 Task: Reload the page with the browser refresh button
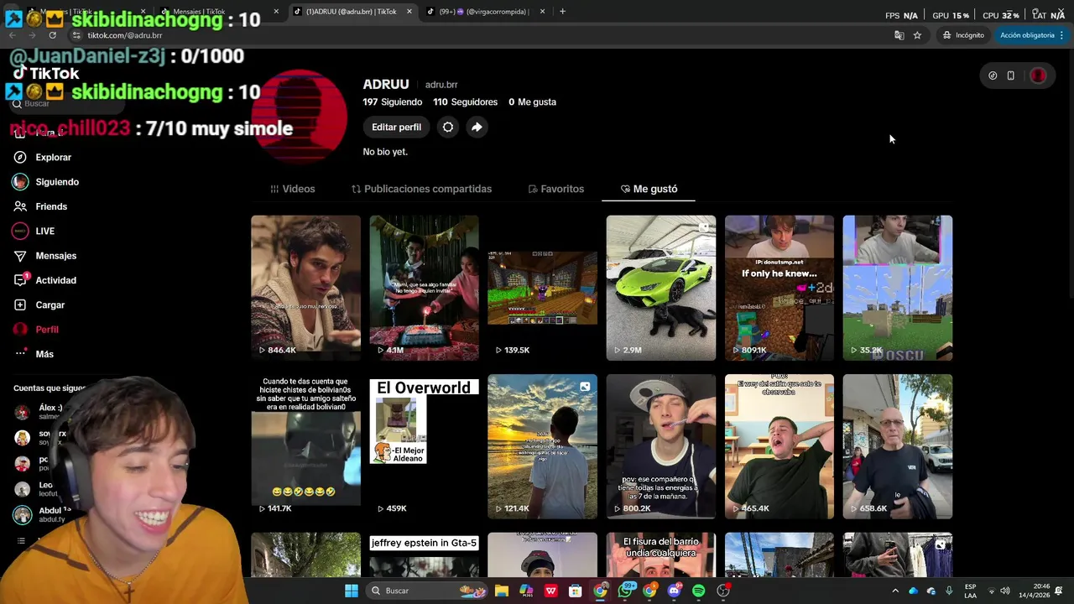tap(52, 35)
